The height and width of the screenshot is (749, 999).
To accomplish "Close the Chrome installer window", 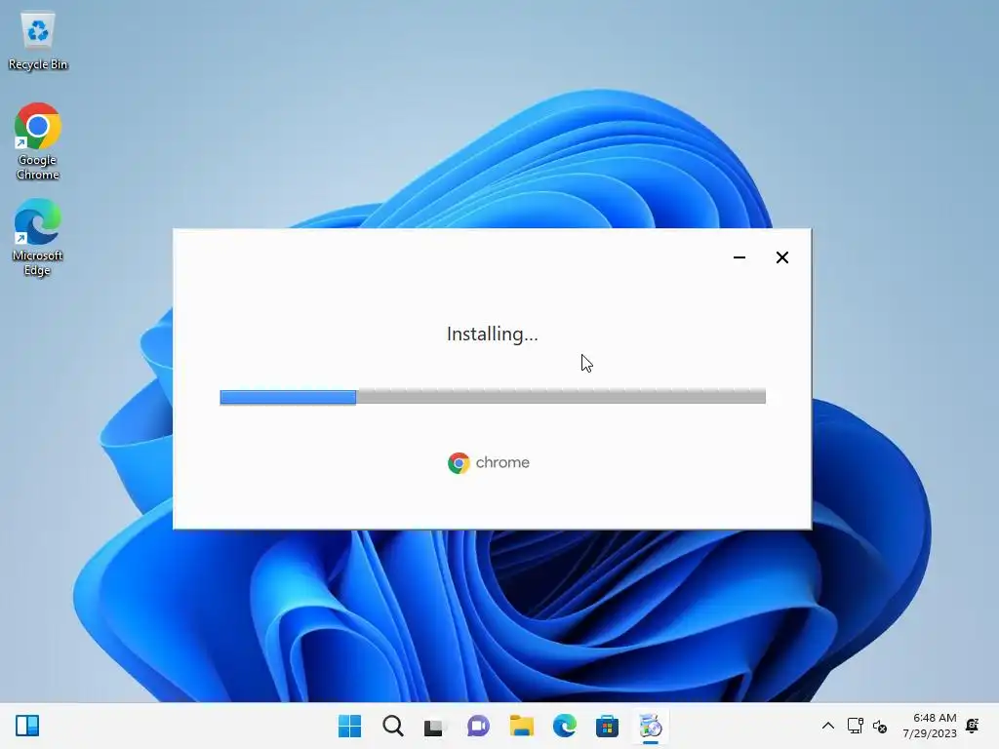I will 781,257.
